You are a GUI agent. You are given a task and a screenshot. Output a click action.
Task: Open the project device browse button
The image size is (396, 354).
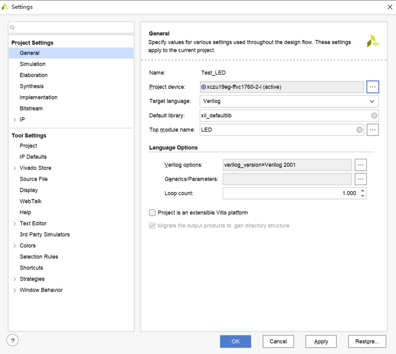pyautogui.click(x=372, y=87)
